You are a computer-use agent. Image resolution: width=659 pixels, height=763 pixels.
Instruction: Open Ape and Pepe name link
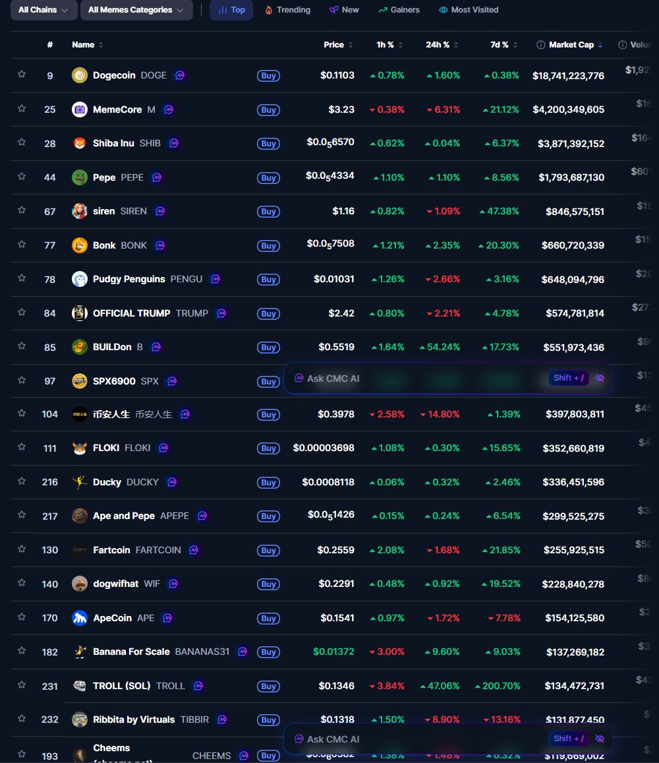123,516
